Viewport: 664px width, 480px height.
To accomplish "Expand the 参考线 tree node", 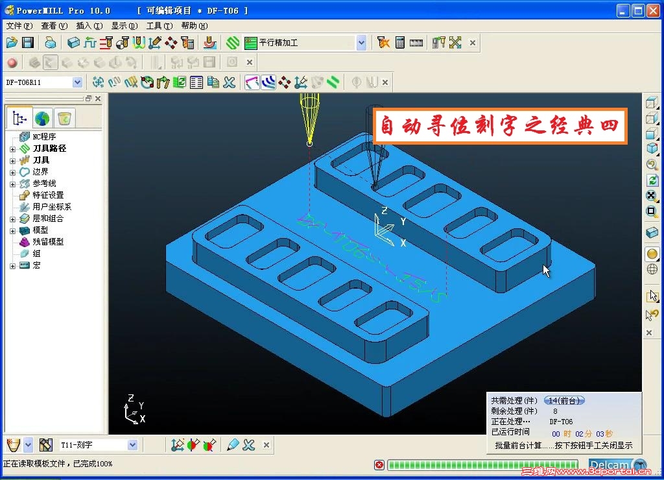I will [13, 184].
